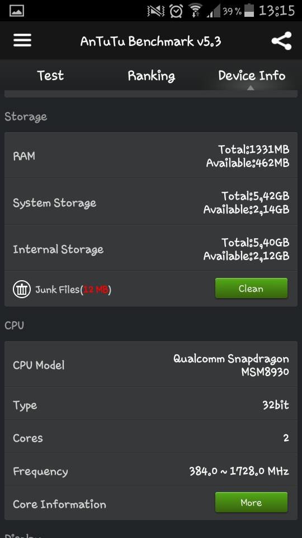Tap the mobile signal strength icon
This screenshot has width=302, height=538.
point(213,11)
